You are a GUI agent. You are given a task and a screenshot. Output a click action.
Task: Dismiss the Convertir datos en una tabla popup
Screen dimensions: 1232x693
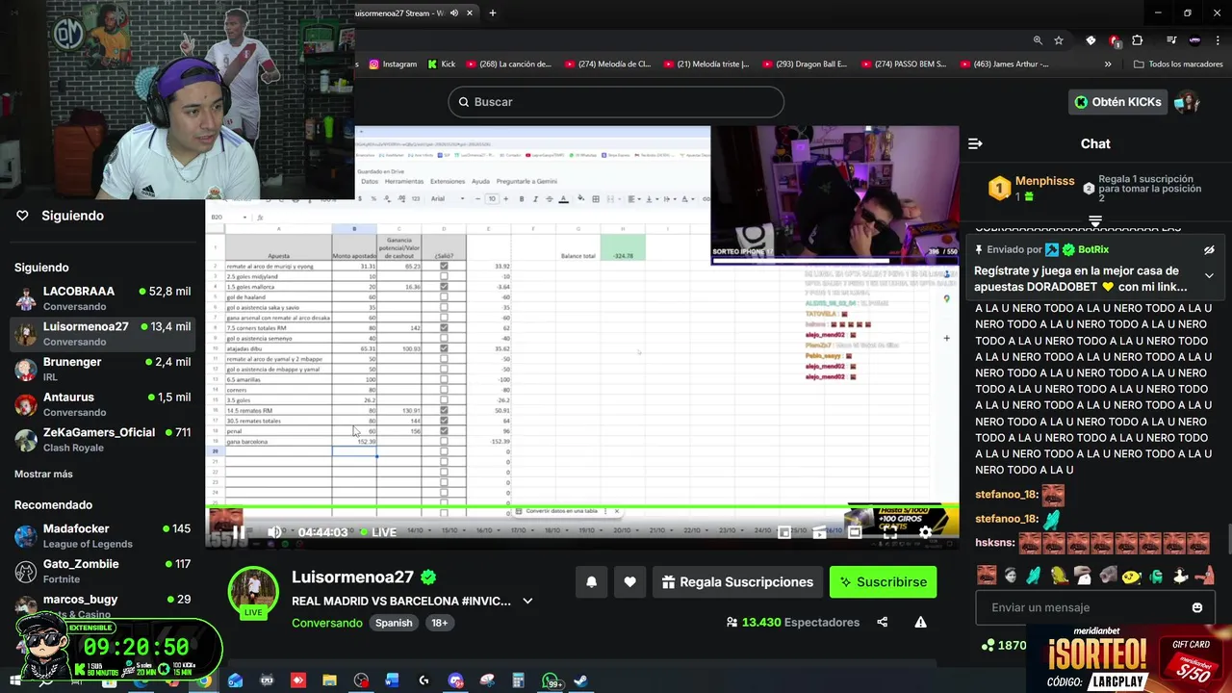point(616,511)
